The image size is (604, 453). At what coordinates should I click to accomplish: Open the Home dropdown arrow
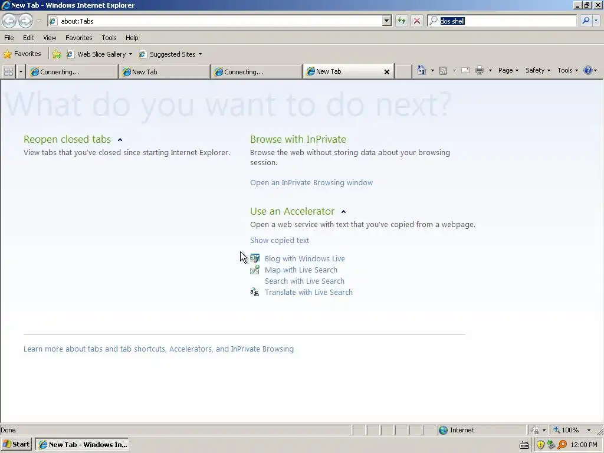click(x=432, y=71)
